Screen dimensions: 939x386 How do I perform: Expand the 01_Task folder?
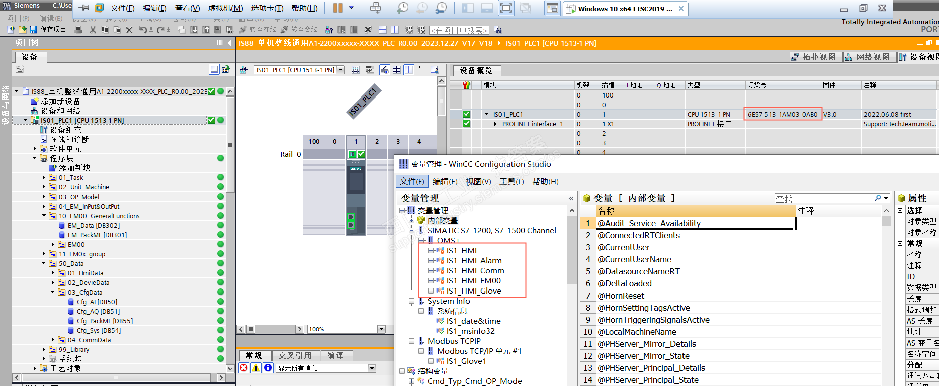click(x=44, y=177)
